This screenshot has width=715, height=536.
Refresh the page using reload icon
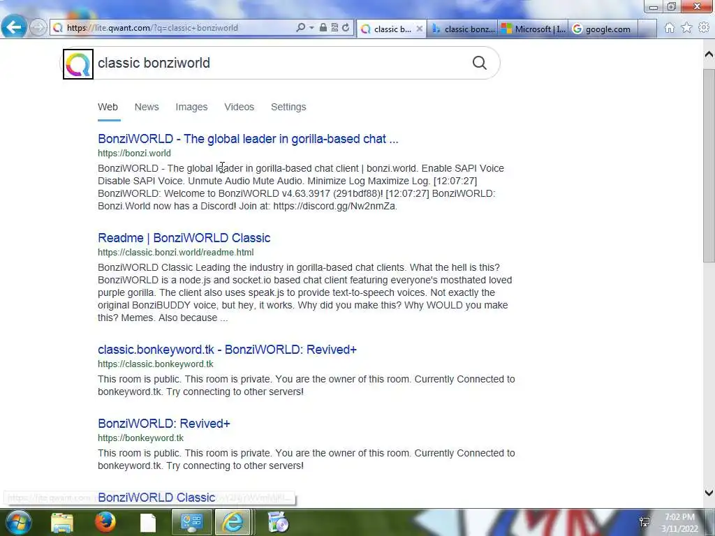click(x=346, y=28)
